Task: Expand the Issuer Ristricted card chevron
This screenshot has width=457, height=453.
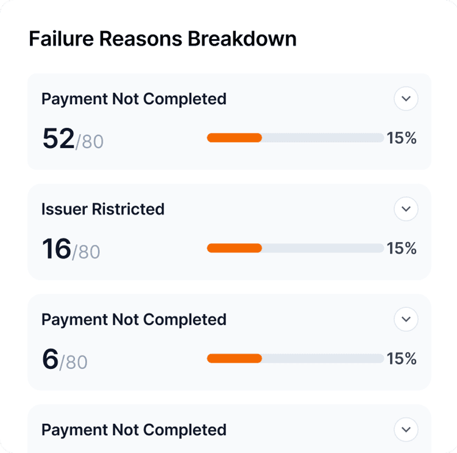Action: click(406, 209)
